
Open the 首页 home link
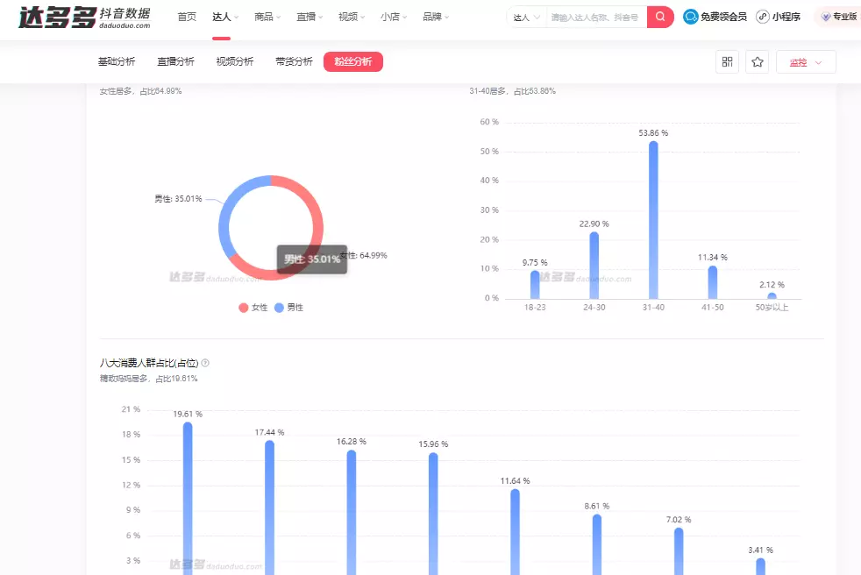tap(187, 17)
